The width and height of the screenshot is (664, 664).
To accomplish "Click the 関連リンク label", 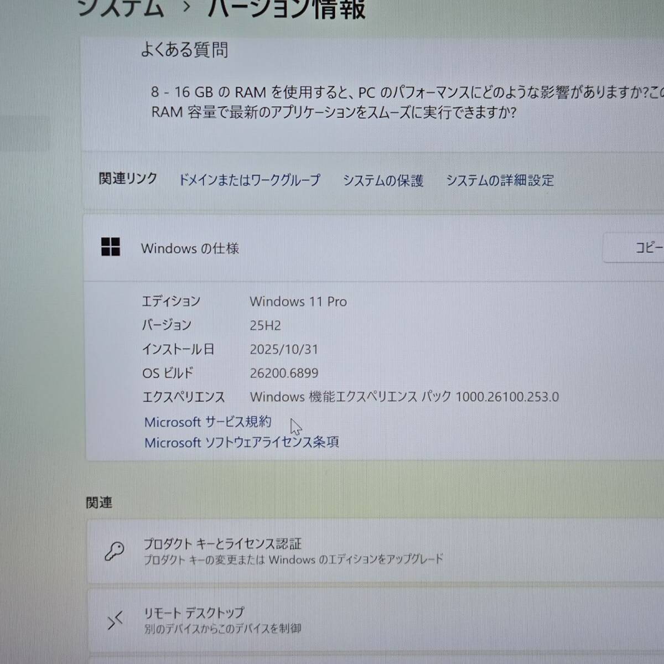I will click(128, 179).
